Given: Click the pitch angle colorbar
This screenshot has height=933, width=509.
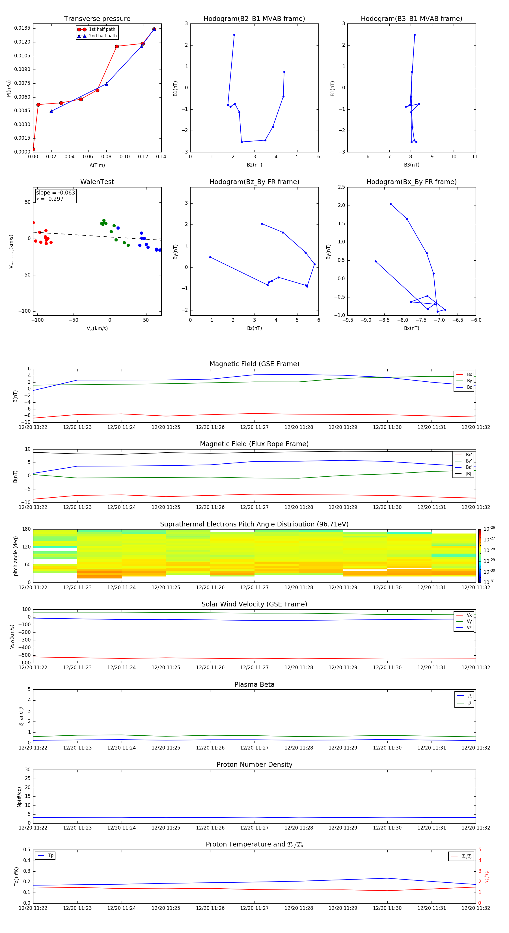Looking at the screenshot, I should (x=480, y=556).
